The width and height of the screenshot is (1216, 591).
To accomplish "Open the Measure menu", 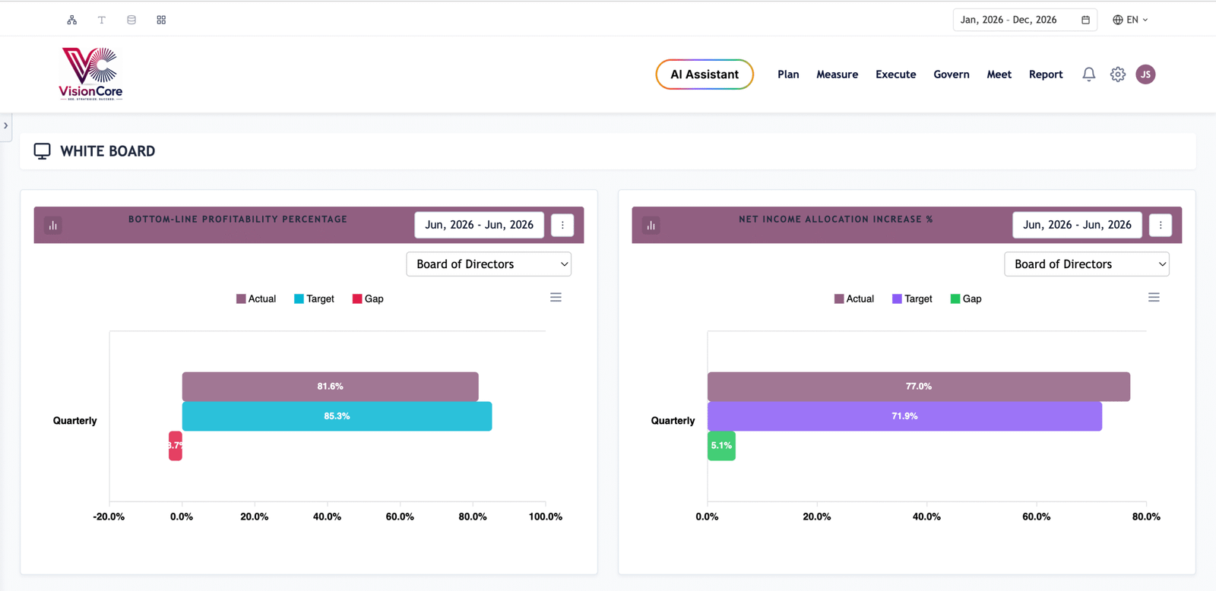I will [x=838, y=74].
